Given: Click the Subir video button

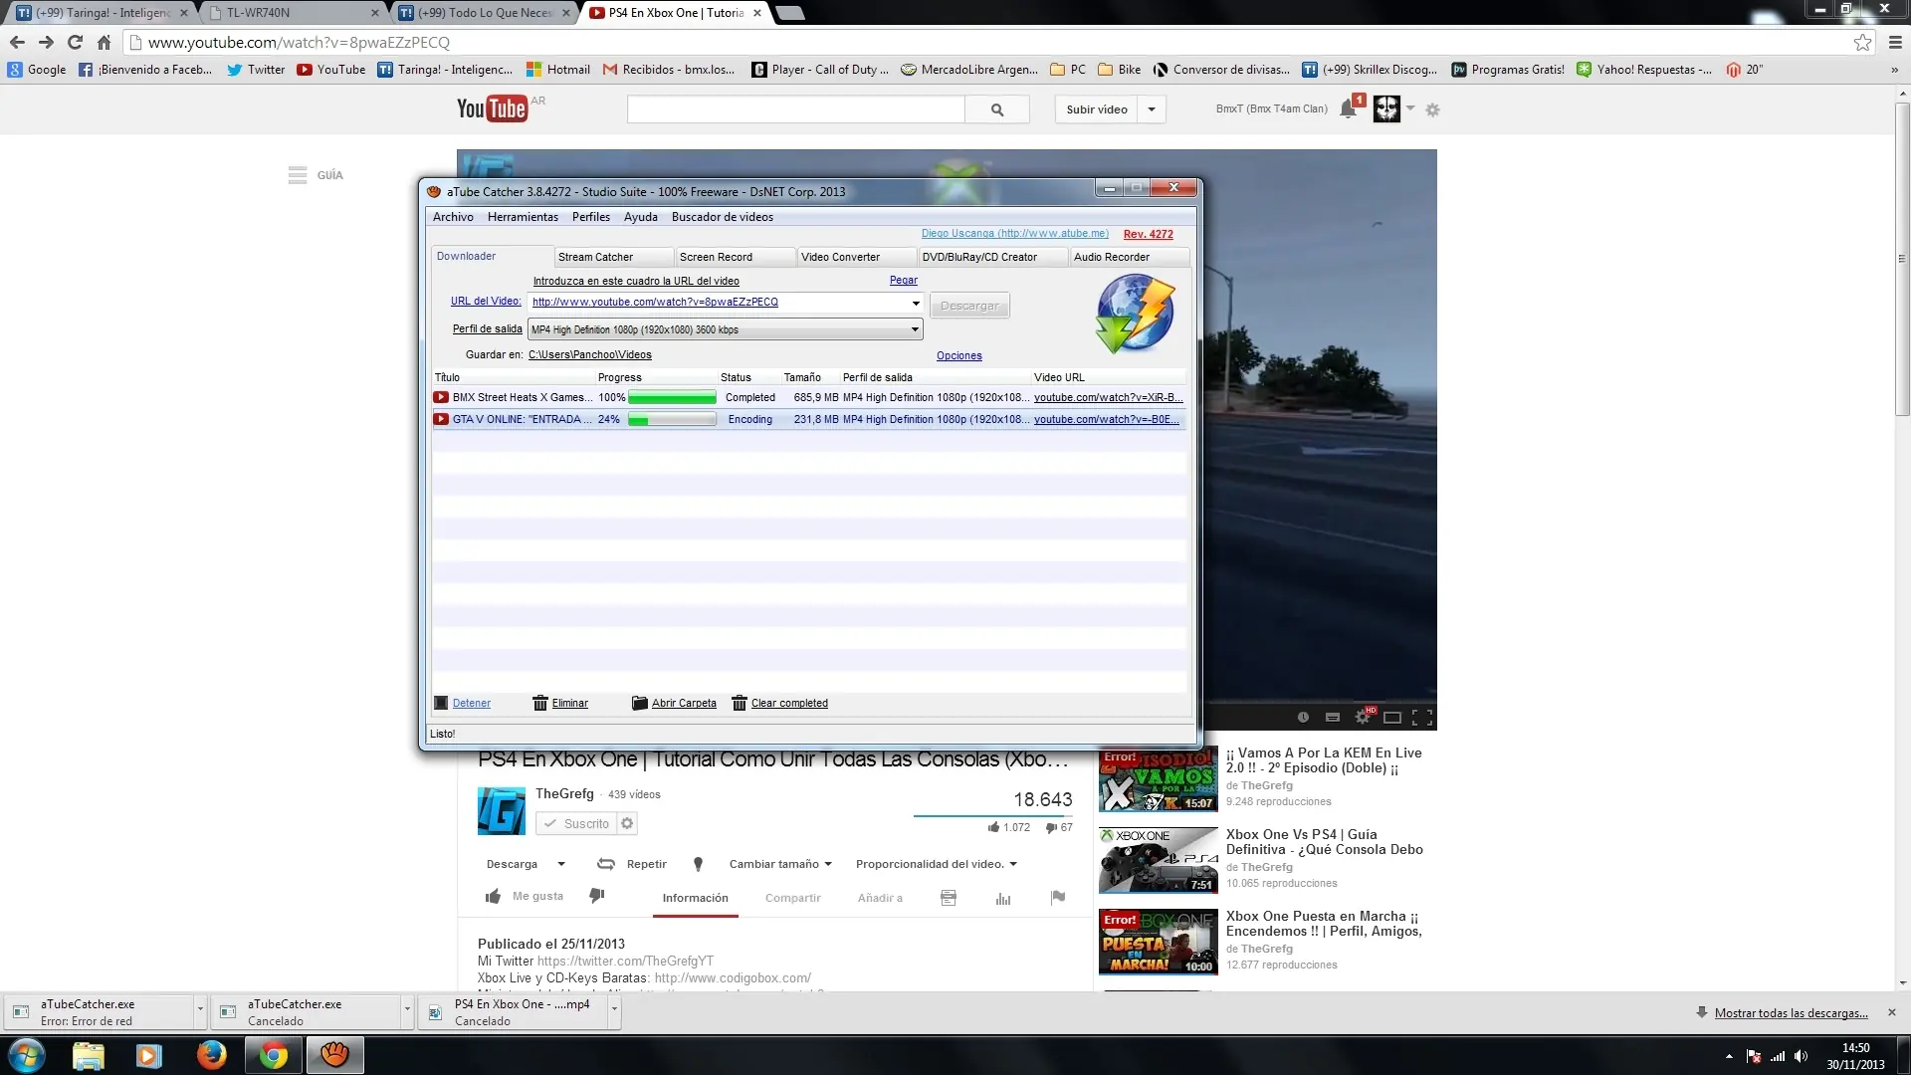Looking at the screenshot, I should (1097, 109).
